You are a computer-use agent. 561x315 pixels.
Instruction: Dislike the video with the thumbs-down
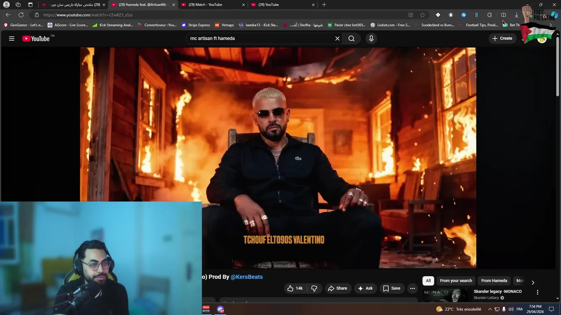click(314, 288)
